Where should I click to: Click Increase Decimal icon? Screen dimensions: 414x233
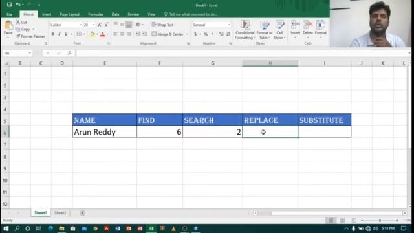221,34
